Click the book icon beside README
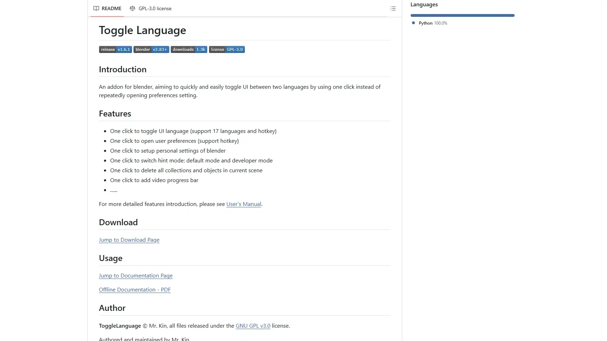 coord(96,8)
